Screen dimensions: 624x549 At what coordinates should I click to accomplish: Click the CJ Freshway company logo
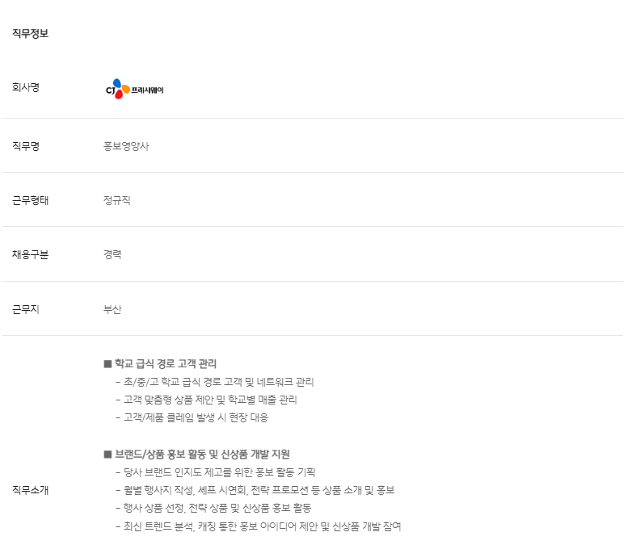click(134, 89)
